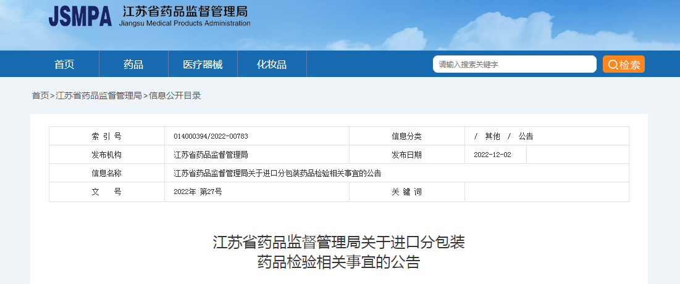Screen dimensions: 680x284
Task: Select the 索引号 label cell
Action: 107,136
